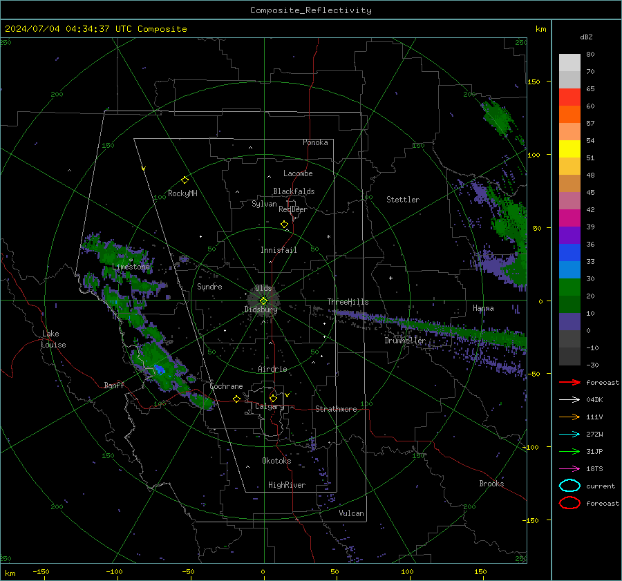Click the white asterisk marker above Limestone
Screen dimensions: 622x581
[x=131, y=260]
